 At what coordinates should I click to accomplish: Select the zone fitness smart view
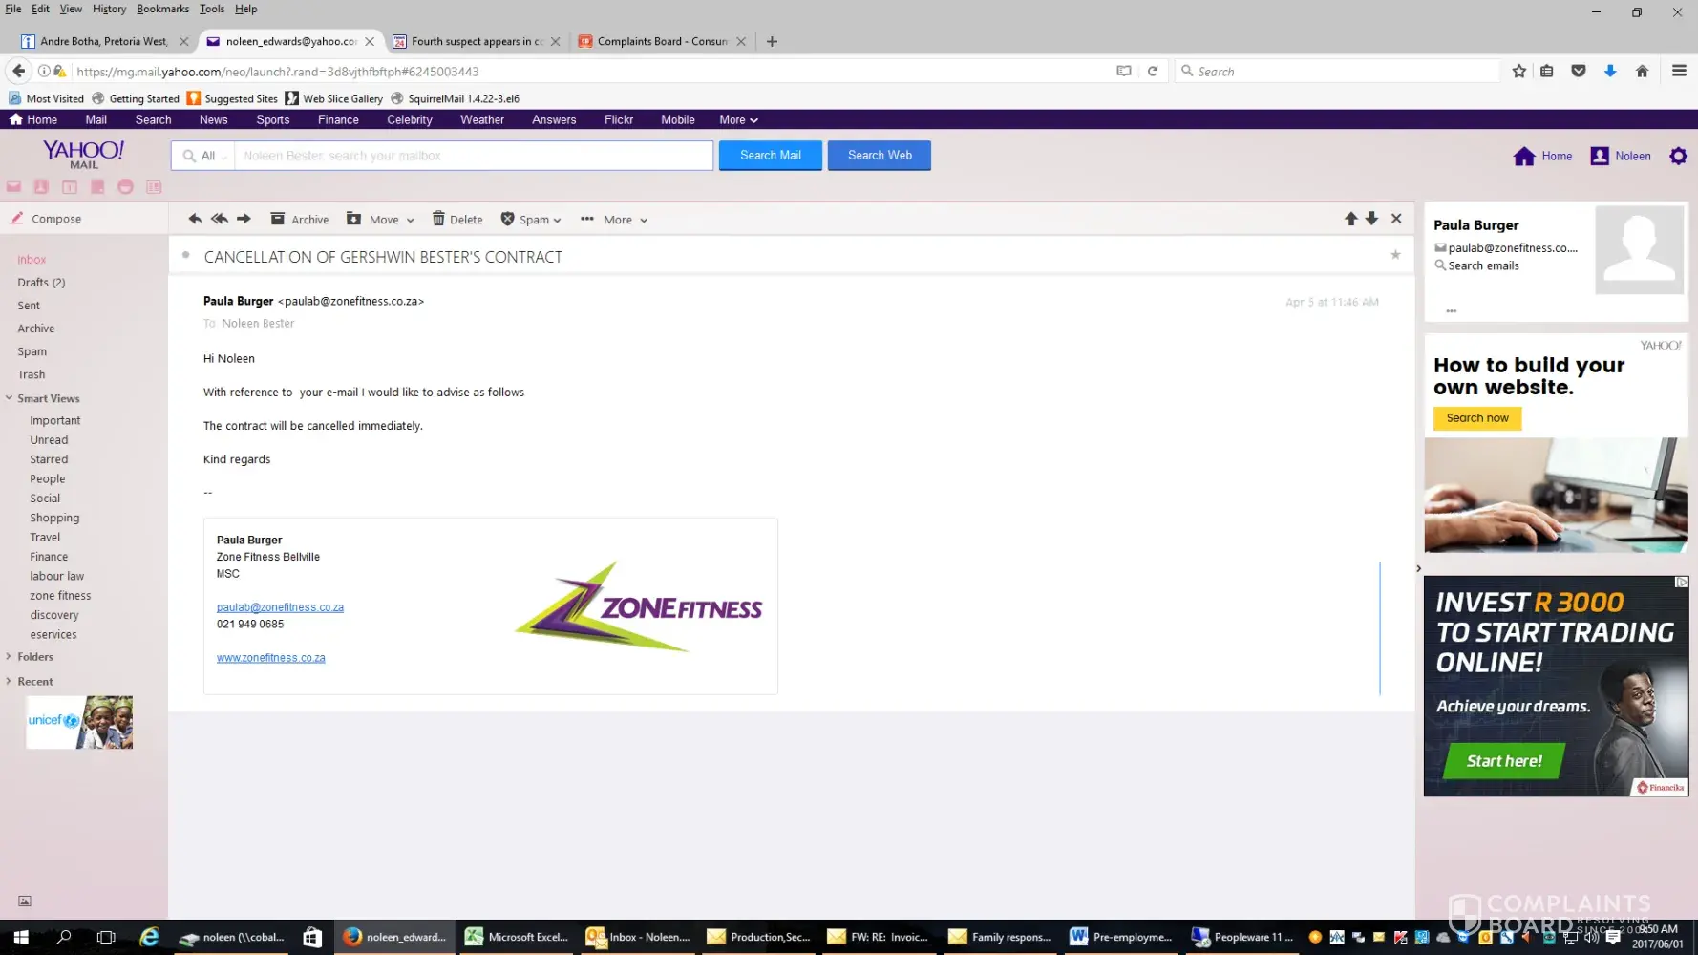(x=60, y=596)
